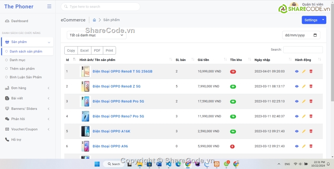This screenshot has width=334, height=169.
Task: Click the OPPO A16K product thumbnail
Action: 85,131
